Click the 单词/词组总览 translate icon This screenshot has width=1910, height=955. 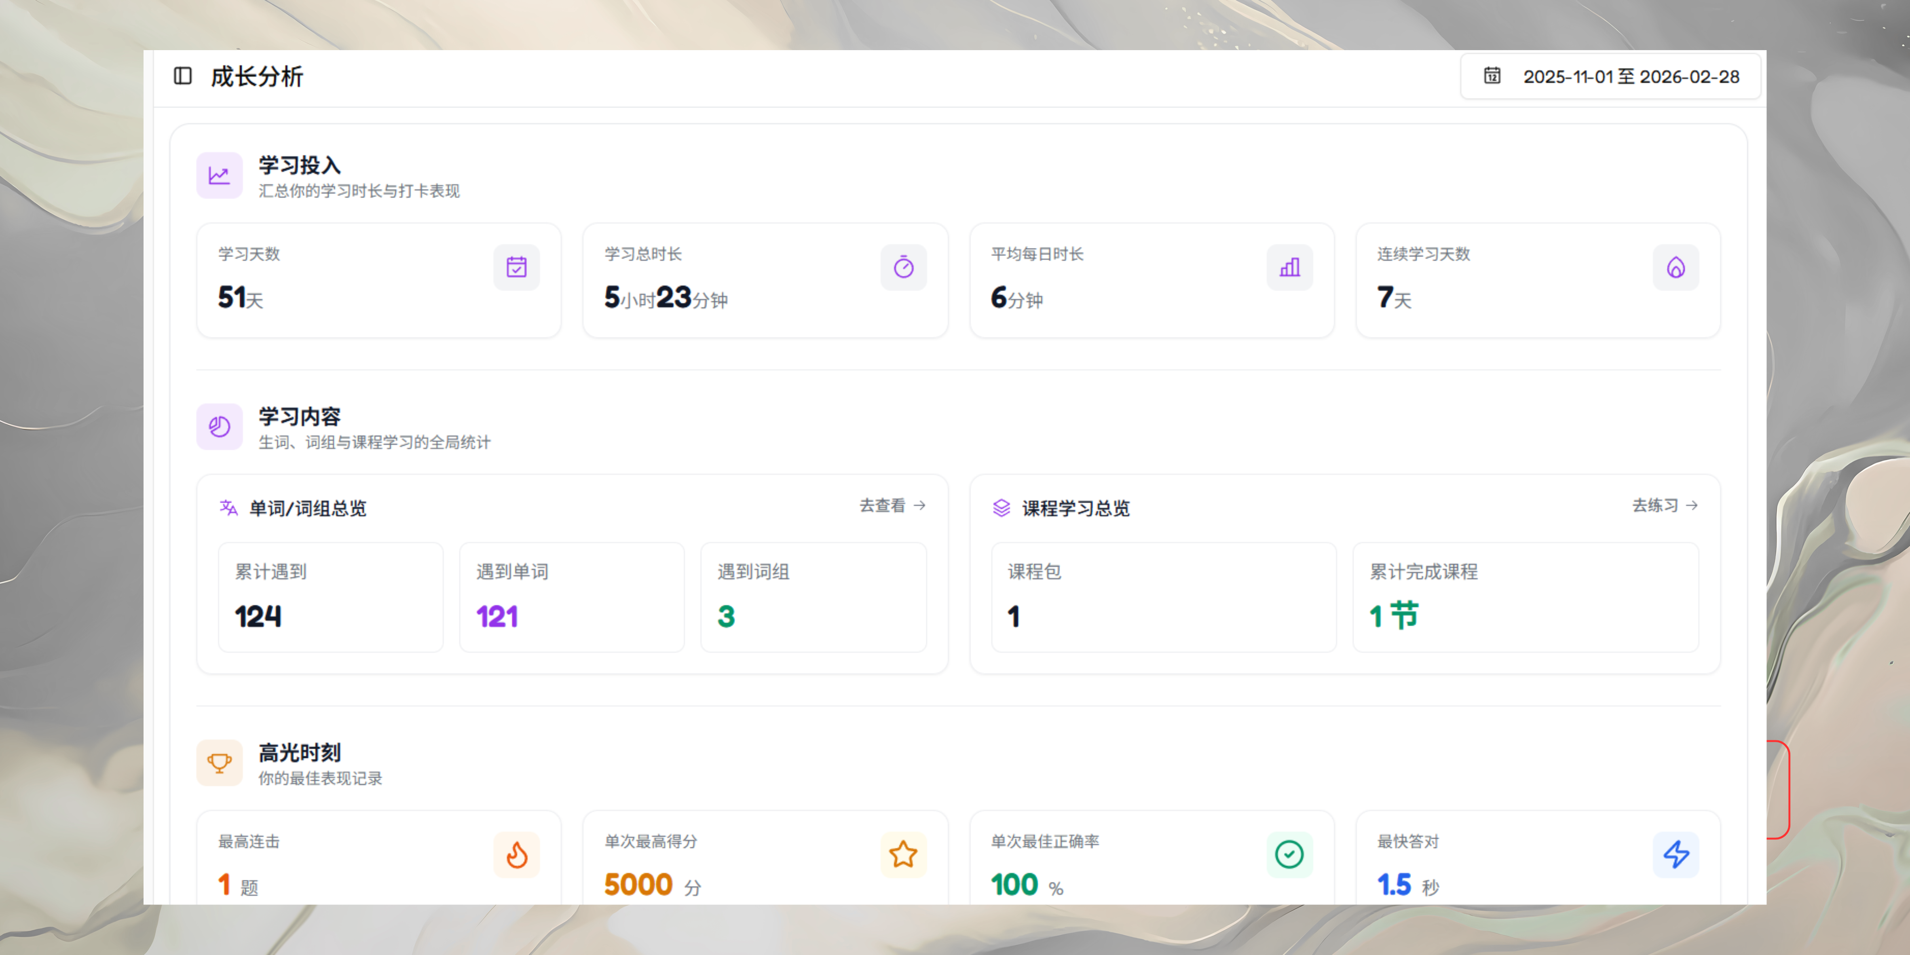tap(228, 508)
